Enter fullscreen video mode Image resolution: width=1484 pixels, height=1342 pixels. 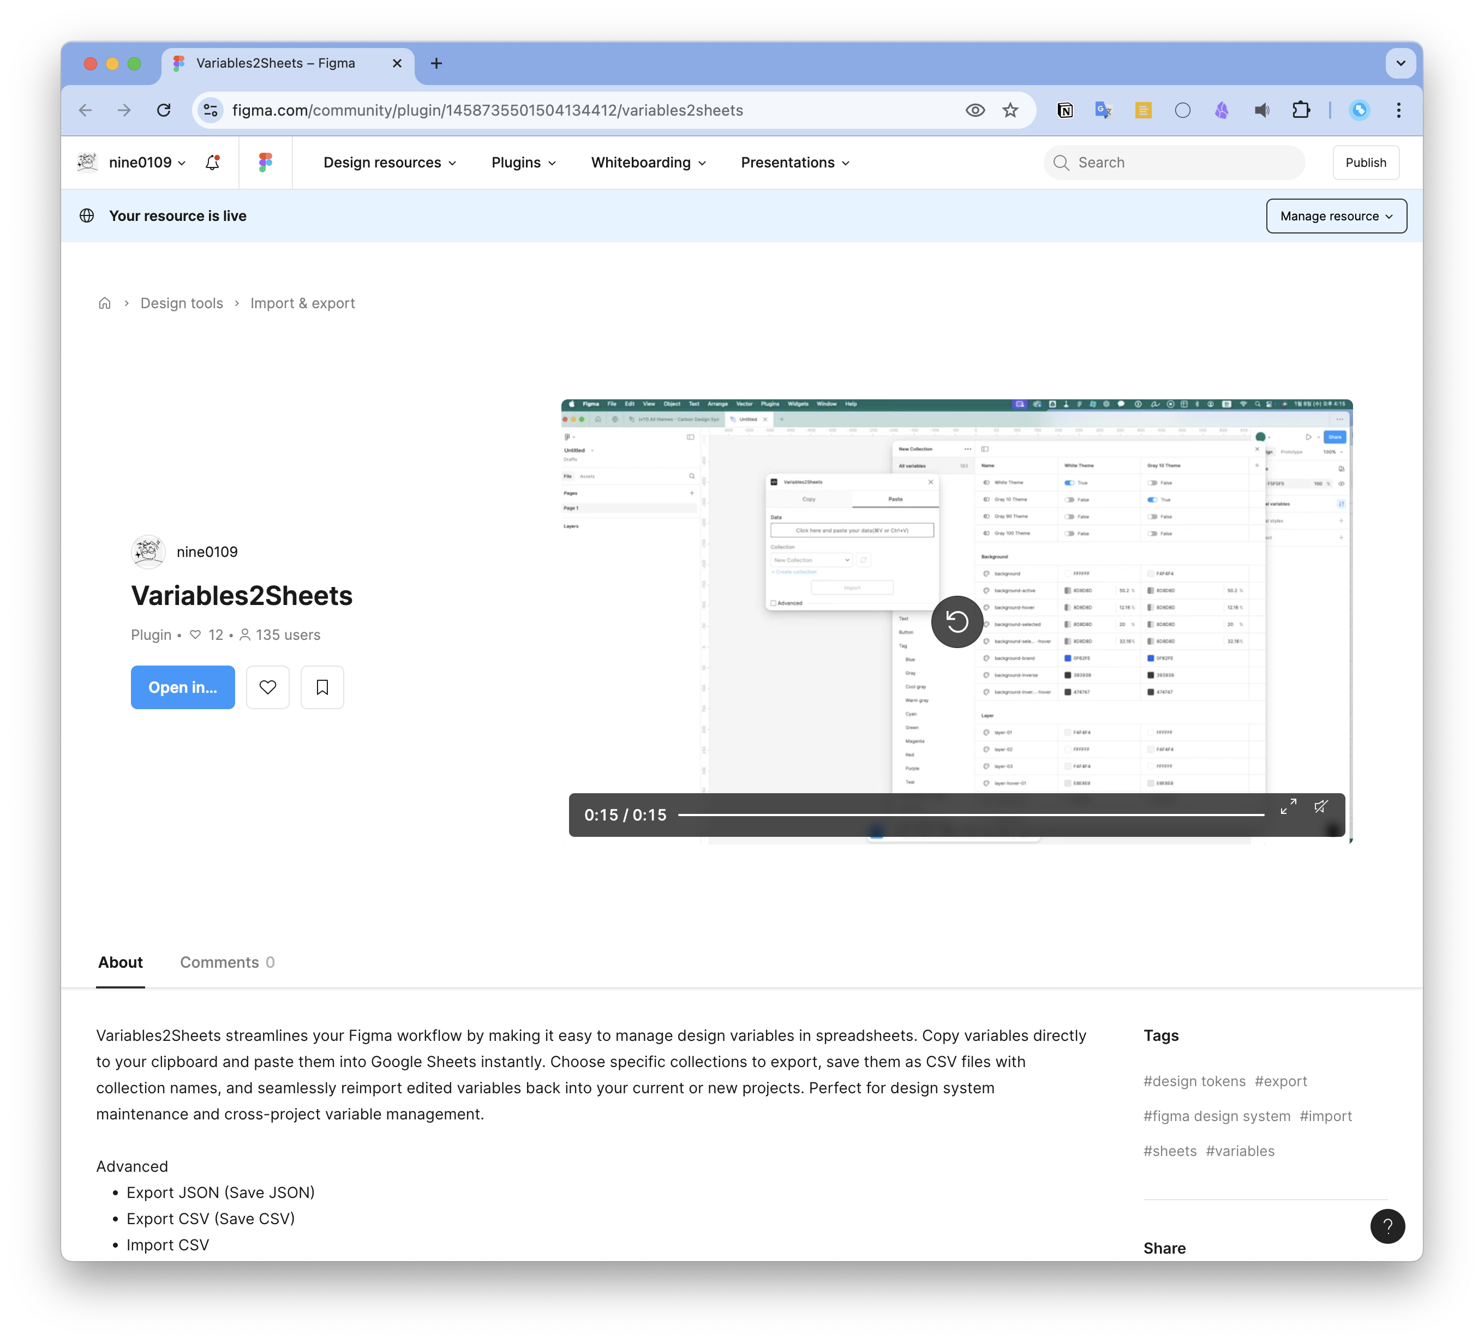[1288, 807]
